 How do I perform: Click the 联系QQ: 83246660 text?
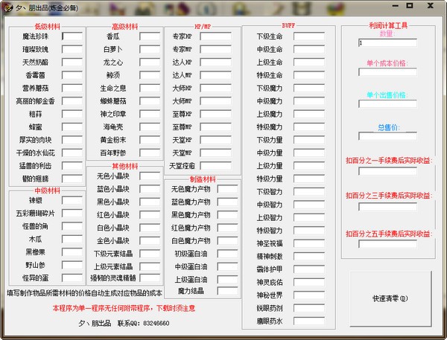click(143, 323)
